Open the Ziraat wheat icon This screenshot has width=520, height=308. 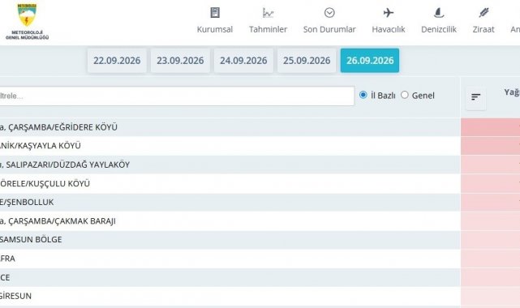(483, 13)
